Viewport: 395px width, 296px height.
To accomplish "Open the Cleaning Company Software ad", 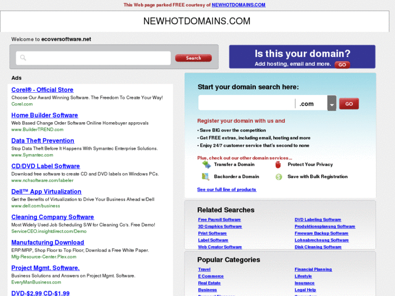I will tap(53, 217).
